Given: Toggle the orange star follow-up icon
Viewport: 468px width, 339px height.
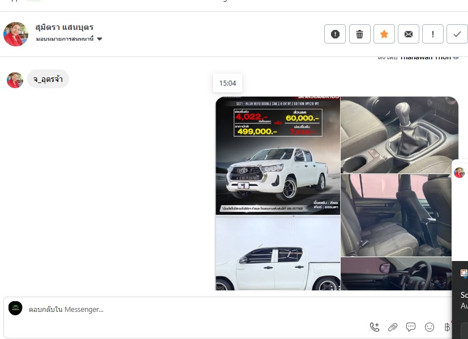Looking at the screenshot, I should tap(384, 34).
